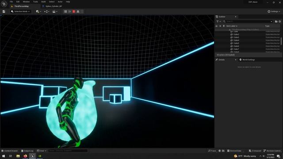
Task: Click the actors loaded count text
Action: coord(226,55)
